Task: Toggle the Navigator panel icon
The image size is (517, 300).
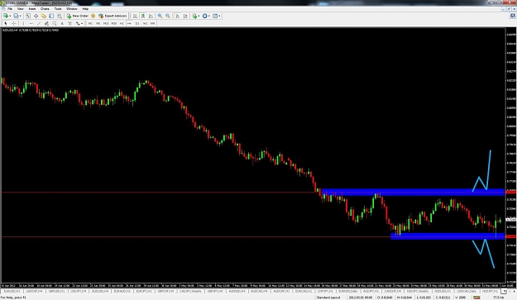Action: [x=44, y=16]
